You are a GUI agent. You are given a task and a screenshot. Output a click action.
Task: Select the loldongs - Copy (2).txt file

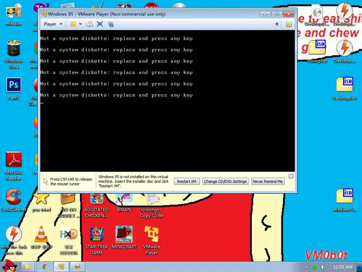point(151,206)
